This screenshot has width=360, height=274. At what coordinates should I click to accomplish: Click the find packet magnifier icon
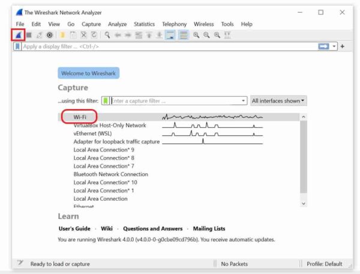107,35
